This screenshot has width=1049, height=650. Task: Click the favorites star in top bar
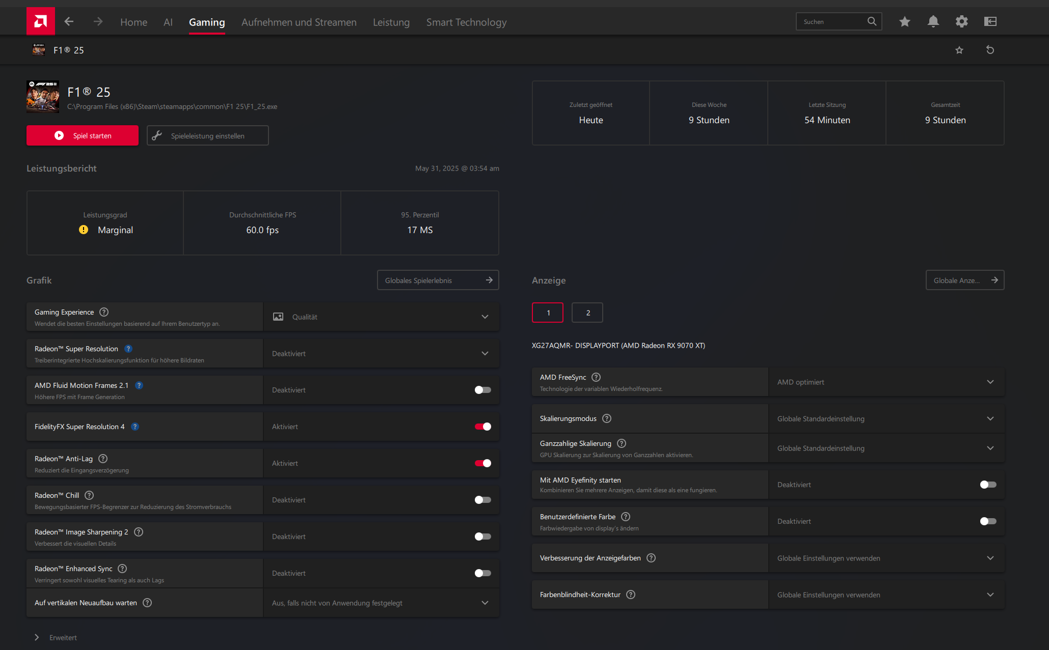904,21
